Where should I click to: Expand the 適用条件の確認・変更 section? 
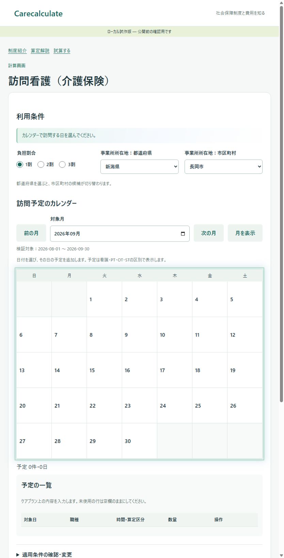tap(44, 555)
